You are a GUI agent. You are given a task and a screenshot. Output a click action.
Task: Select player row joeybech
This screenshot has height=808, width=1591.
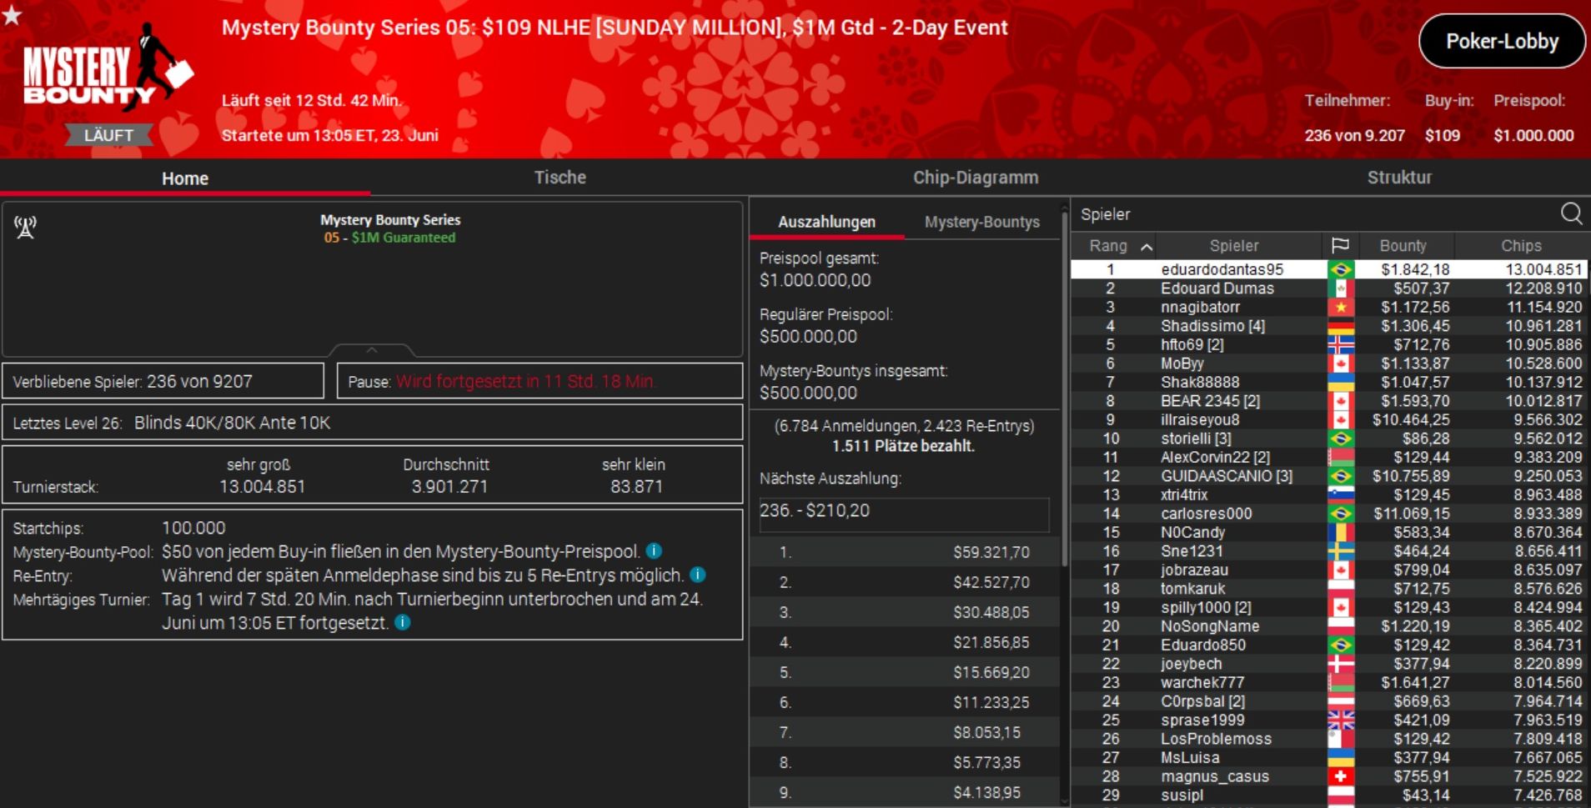pyautogui.click(x=1329, y=664)
